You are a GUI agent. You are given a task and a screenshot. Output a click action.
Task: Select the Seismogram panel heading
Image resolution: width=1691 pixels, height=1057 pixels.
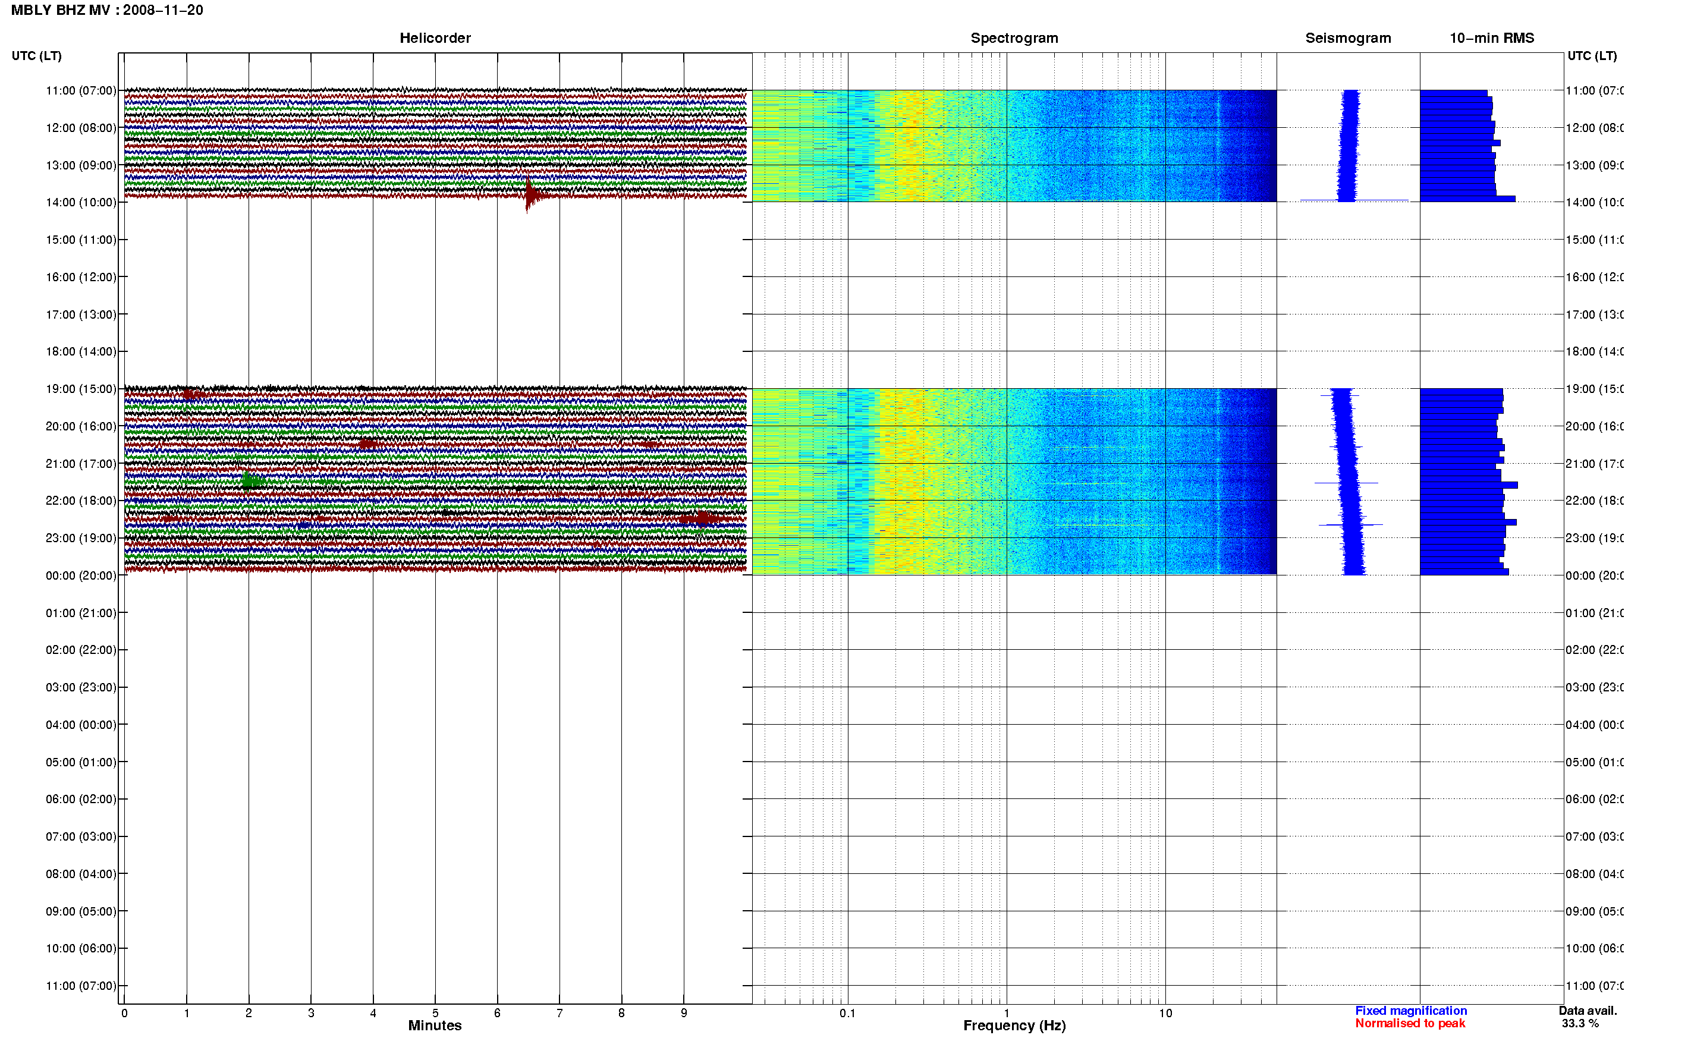pyautogui.click(x=1348, y=39)
